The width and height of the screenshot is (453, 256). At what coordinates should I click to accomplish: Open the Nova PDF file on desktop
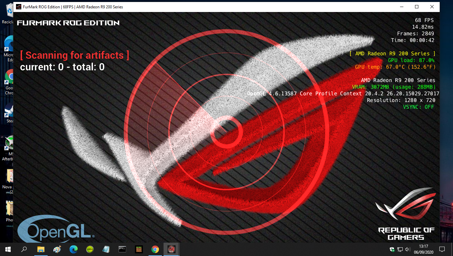[8, 181]
